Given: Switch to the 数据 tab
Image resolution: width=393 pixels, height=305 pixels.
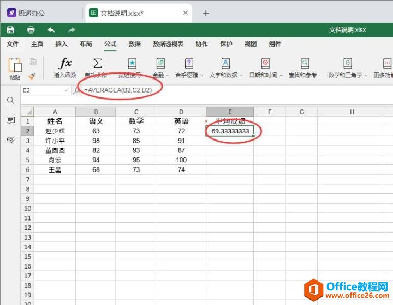Looking at the screenshot, I should click(135, 44).
